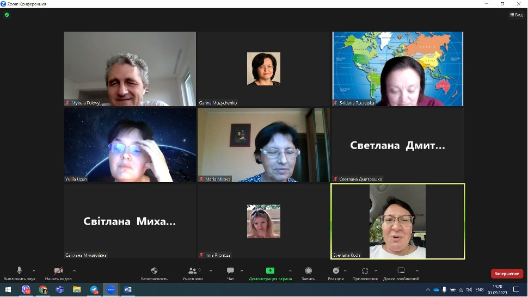Viewport: 528px width, 297px height.
Task: Select Svitlana Rostetska's video tile
Action: [x=398, y=69]
